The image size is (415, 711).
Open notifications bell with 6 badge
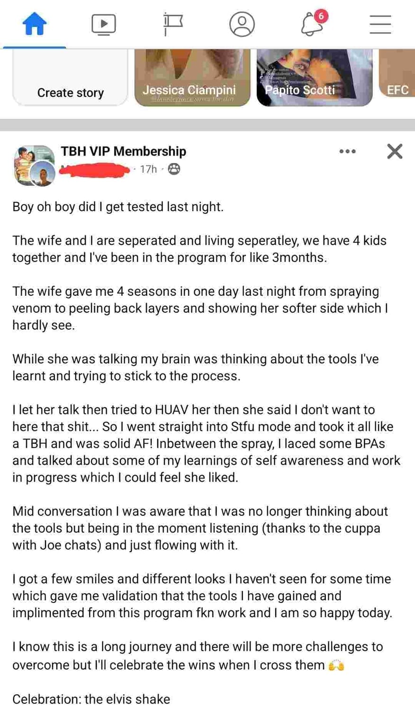[312, 24]
